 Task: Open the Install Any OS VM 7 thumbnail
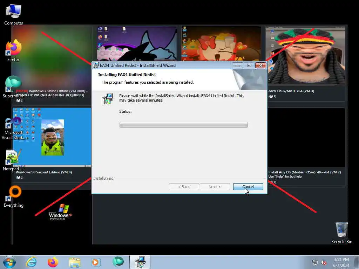click(x=306, y=137)
